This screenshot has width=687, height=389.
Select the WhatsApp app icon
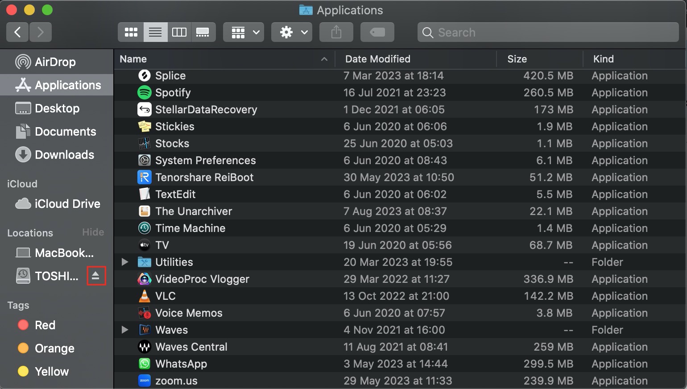(x=144, y=364)
